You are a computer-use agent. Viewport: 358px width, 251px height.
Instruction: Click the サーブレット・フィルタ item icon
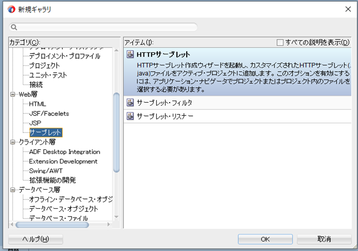click(x=130, y=103)
